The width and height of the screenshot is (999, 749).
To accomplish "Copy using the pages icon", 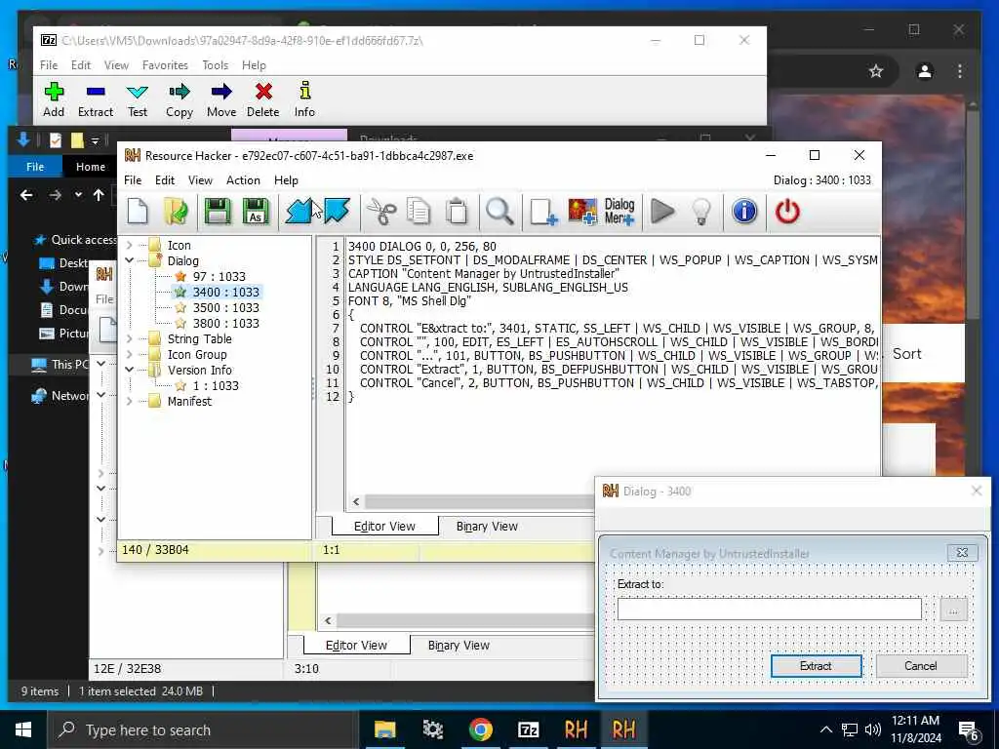I will (x=419, y=212).
